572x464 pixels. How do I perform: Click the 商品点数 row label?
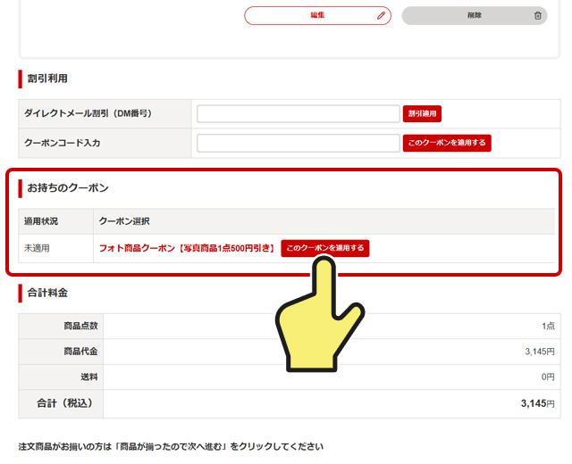click(80, 327)
